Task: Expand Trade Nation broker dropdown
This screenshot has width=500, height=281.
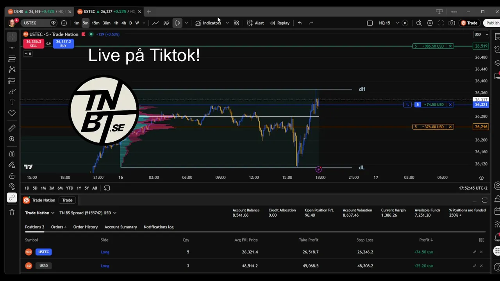Action: (x=40, y=213)
